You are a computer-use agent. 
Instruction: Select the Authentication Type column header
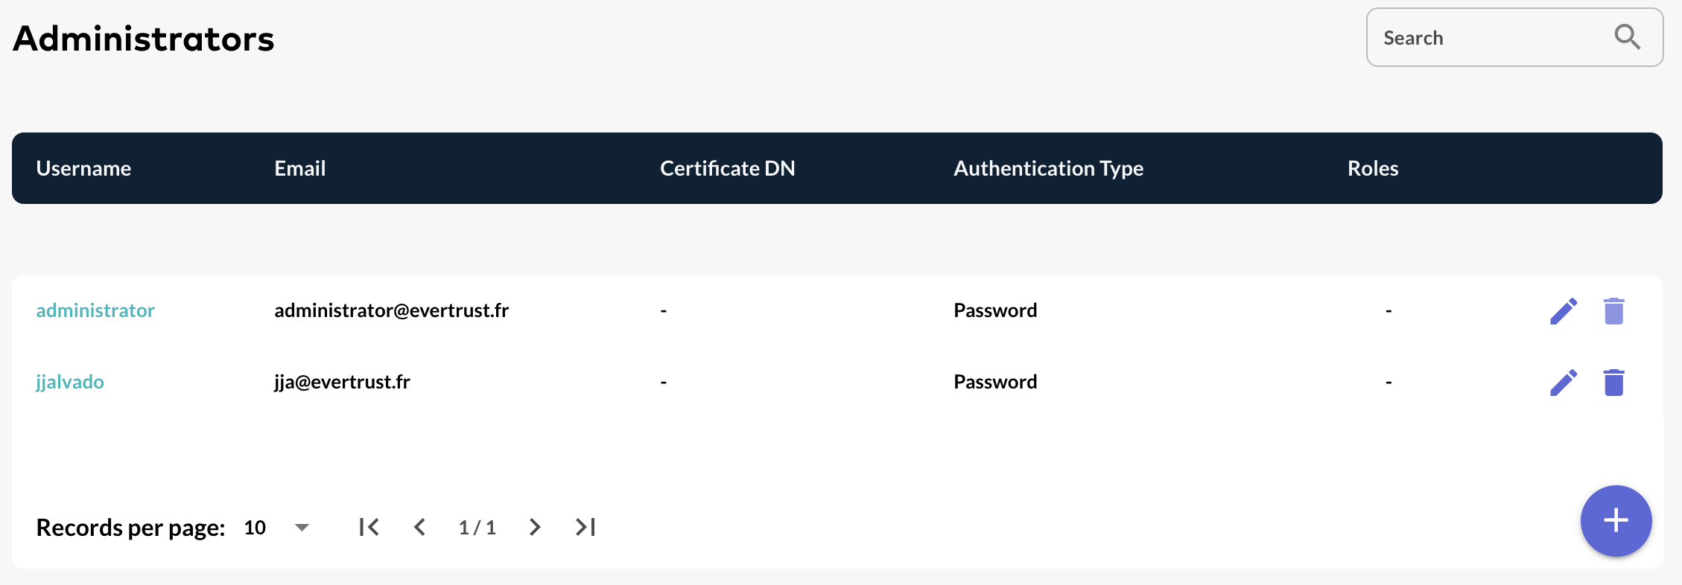[1048, 168]
